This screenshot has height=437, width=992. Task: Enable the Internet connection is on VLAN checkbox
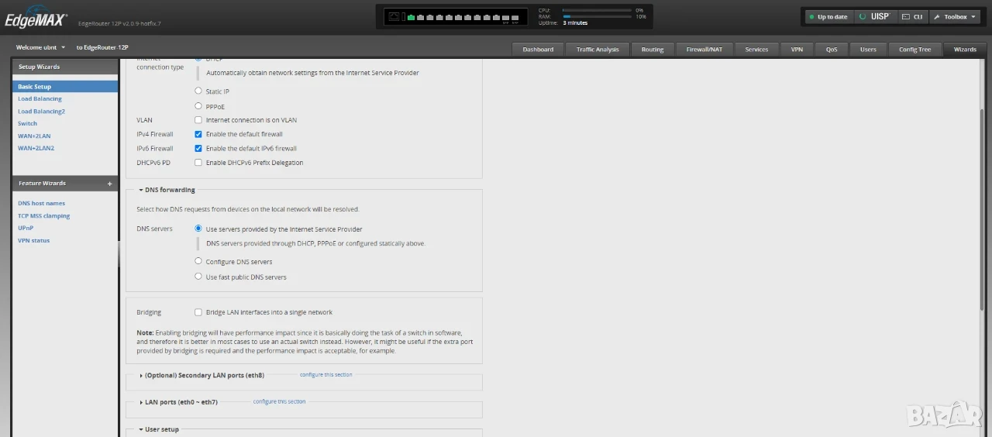click(198, 120)
